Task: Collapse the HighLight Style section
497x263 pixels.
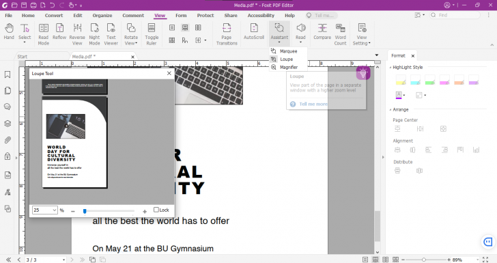Action: 390,67
